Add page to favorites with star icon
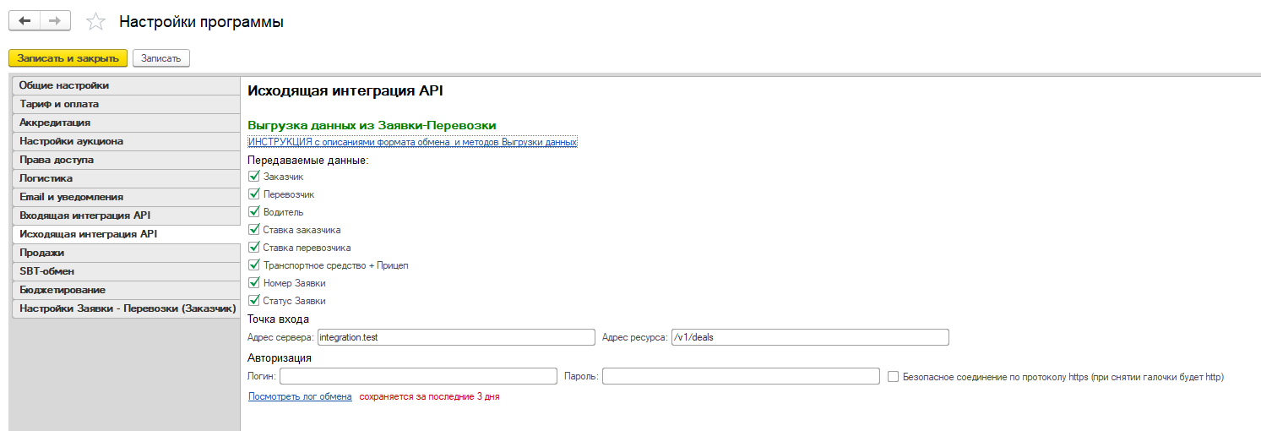Image resolution: width=1261 pixels, height=431 pixels. (x=97, y=22)
